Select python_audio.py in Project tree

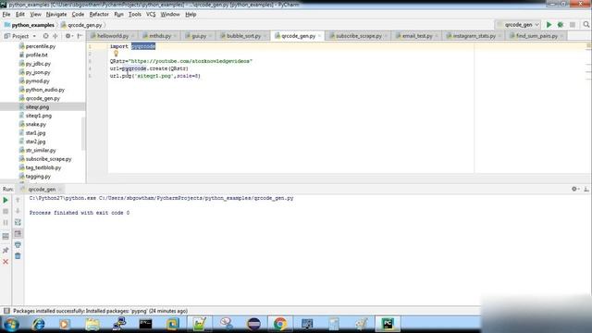(x=45, y=90)
